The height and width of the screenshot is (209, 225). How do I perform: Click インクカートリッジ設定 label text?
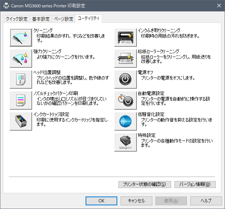coord(51,114)
